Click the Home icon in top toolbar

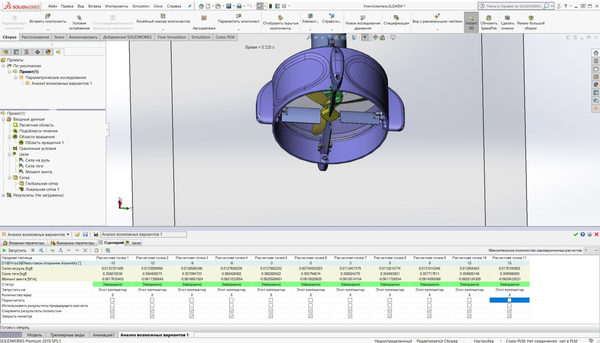pos(201,6)
